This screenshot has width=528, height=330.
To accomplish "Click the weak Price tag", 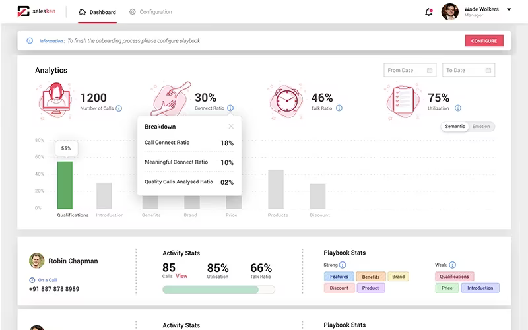I will (447, 288).
